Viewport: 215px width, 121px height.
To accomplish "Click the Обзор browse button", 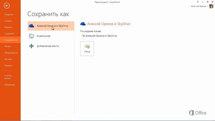I will (87, 48).
